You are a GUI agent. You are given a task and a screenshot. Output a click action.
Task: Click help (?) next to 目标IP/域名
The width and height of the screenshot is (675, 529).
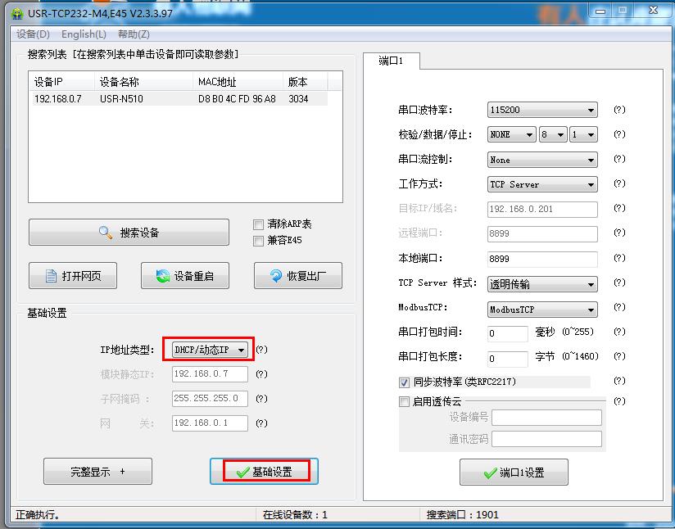click(x=619, y=208)
